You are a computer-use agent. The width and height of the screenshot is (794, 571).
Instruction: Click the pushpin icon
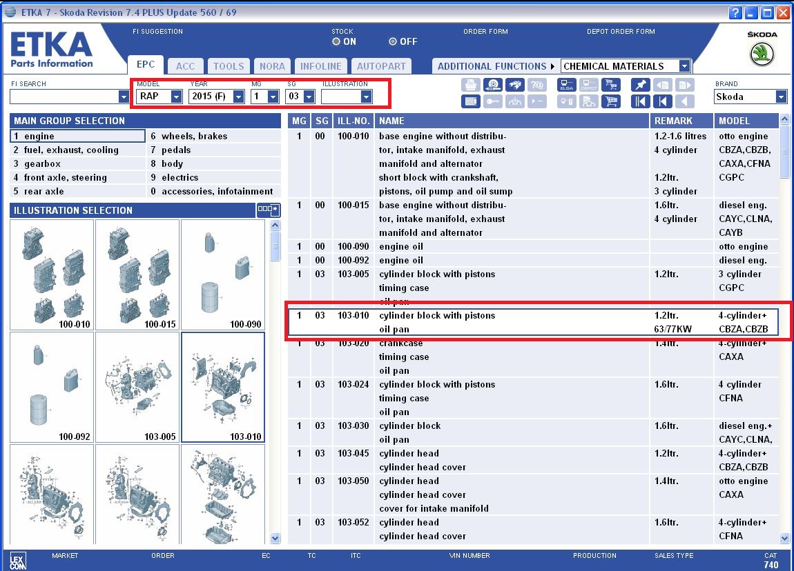[641, 85]
